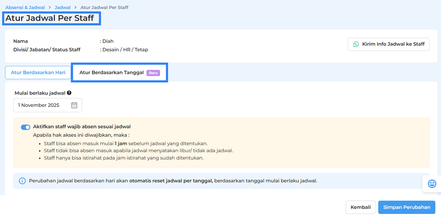
Task: Click the first breadcrumb chevron after Absensi & Jadwal
Action: [x=50, y=8]
